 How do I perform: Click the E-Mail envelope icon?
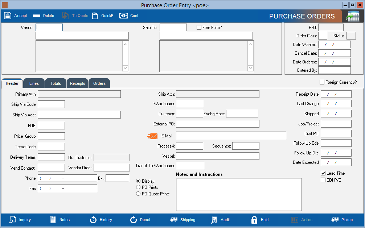click(x=152, y=136)
